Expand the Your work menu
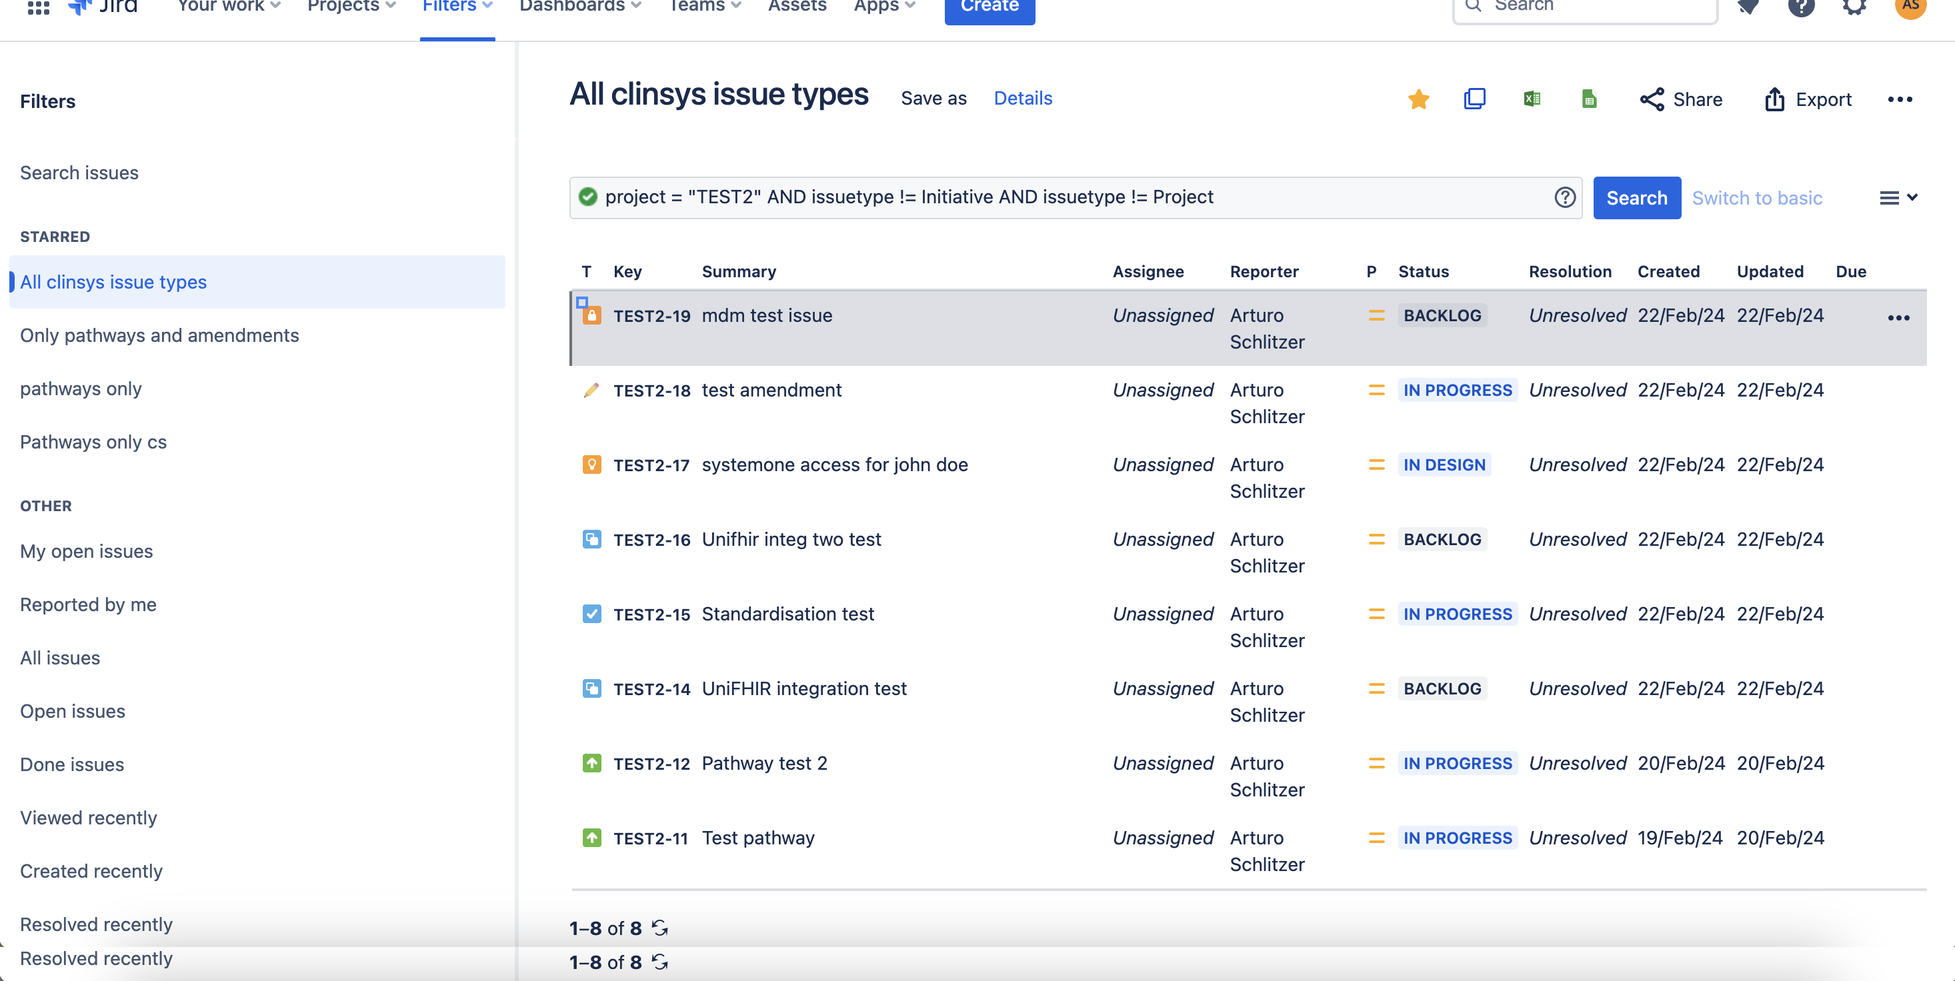Image resolution: width=1955 pixels, height=981 pixels. pos(229,6)
